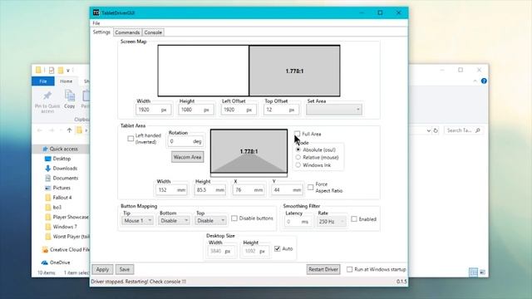
Task: Click the Explorer Forward arrow icon
Action: [51, 130]
